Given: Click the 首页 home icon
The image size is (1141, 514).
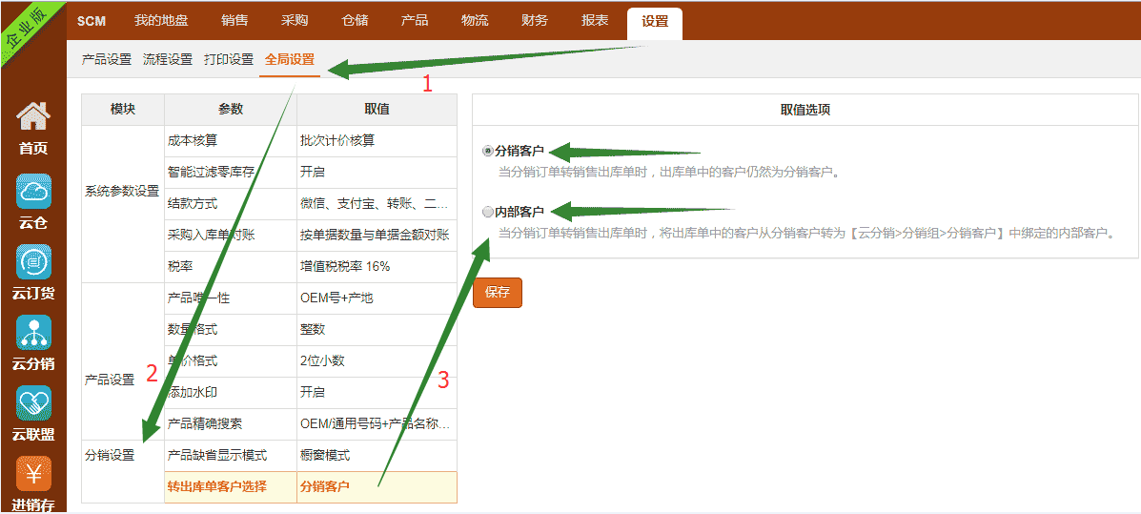Looking at the screenshot, I should tap(33, 118).
